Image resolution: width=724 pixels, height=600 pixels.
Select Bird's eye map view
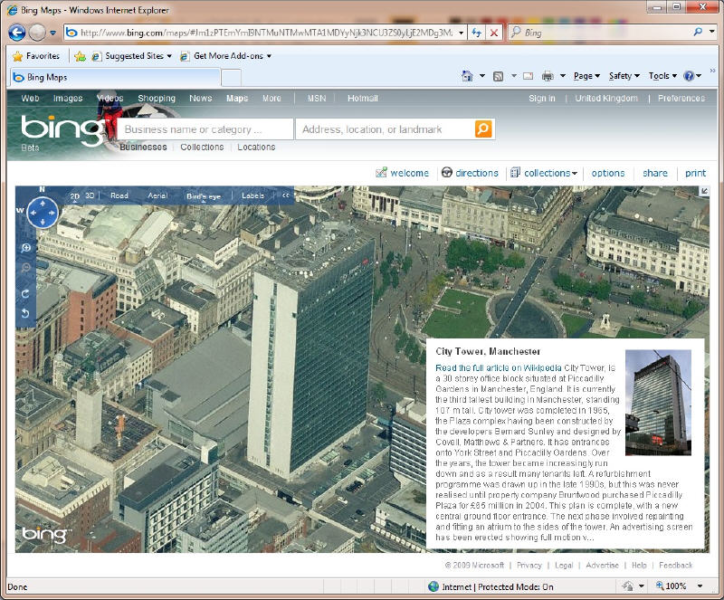pyautogui.click(x=204, y=196)
